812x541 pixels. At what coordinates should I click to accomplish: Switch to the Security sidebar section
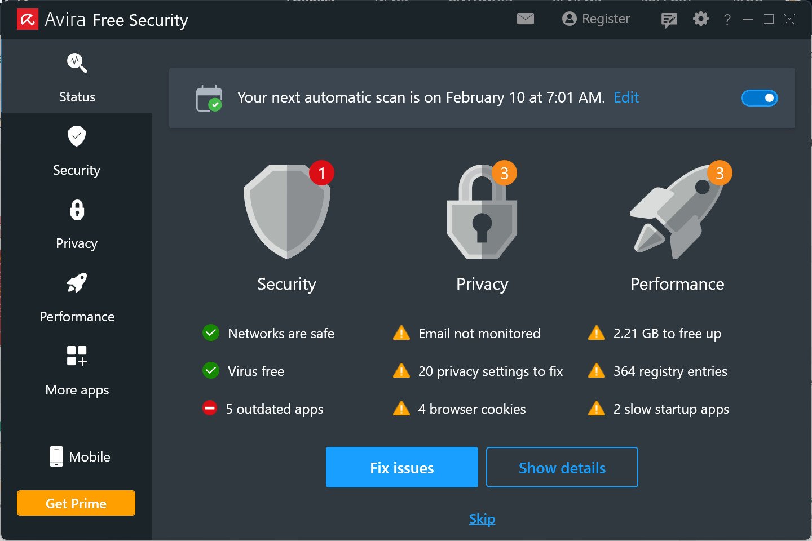click(x=77, y=151)
